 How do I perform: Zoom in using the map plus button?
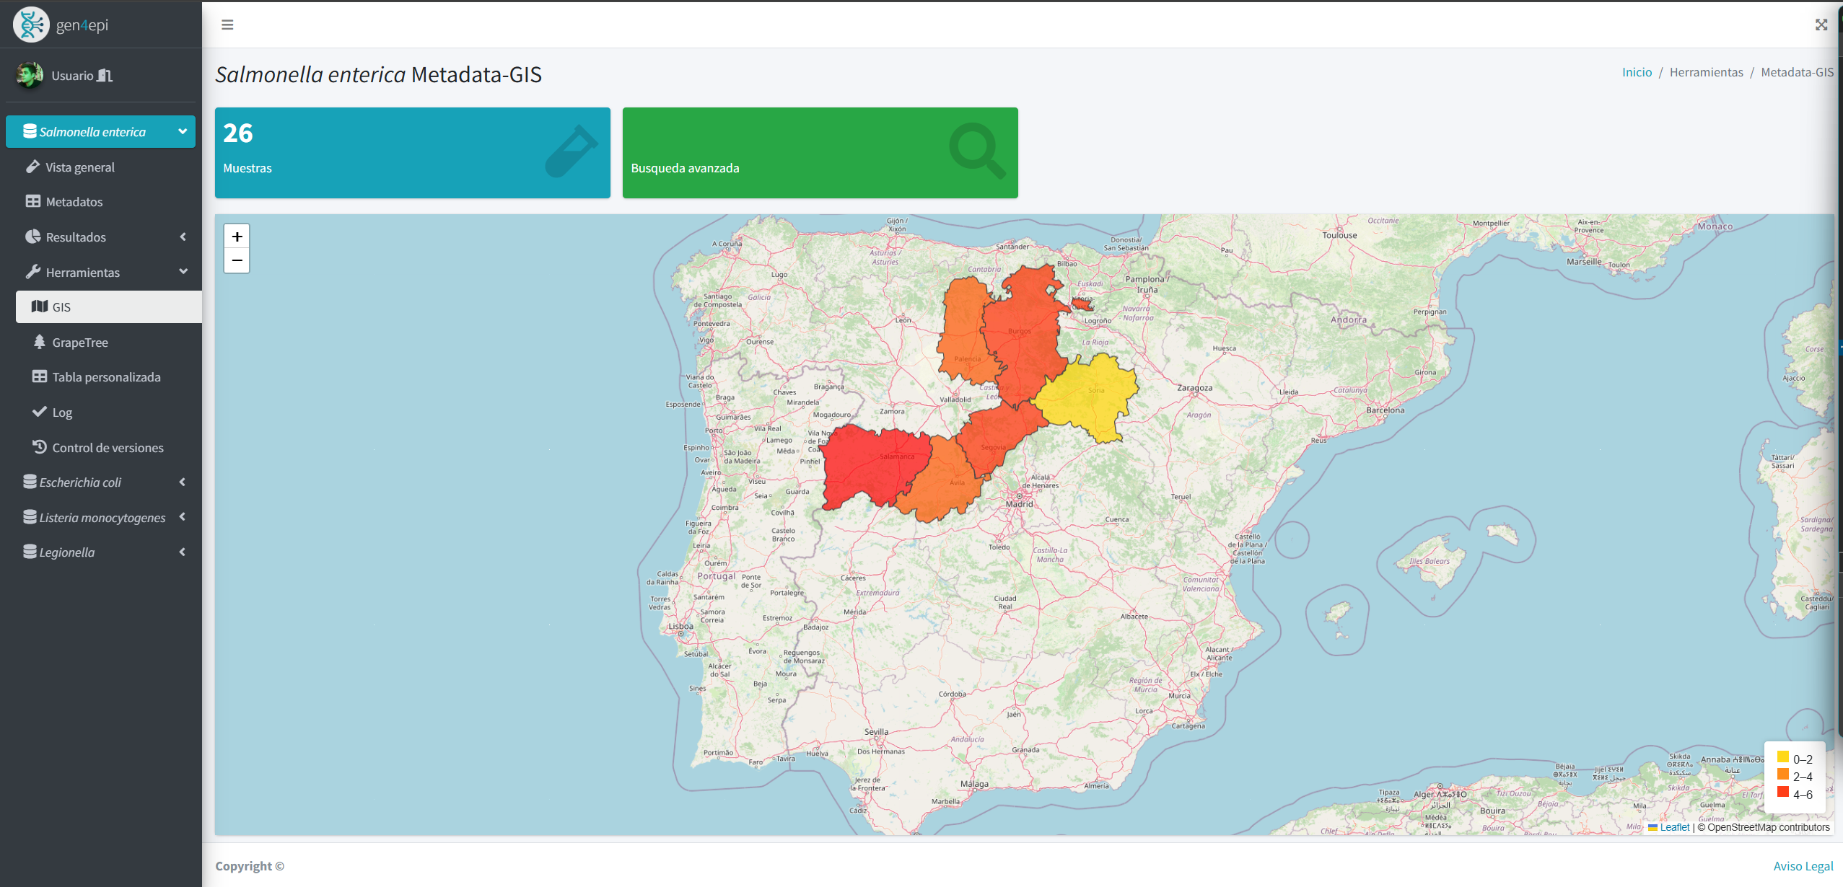click(x=237, y=236)
